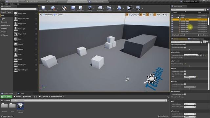Open scale snap value 0.25 dropdown
210x118 pixels.
158,14
